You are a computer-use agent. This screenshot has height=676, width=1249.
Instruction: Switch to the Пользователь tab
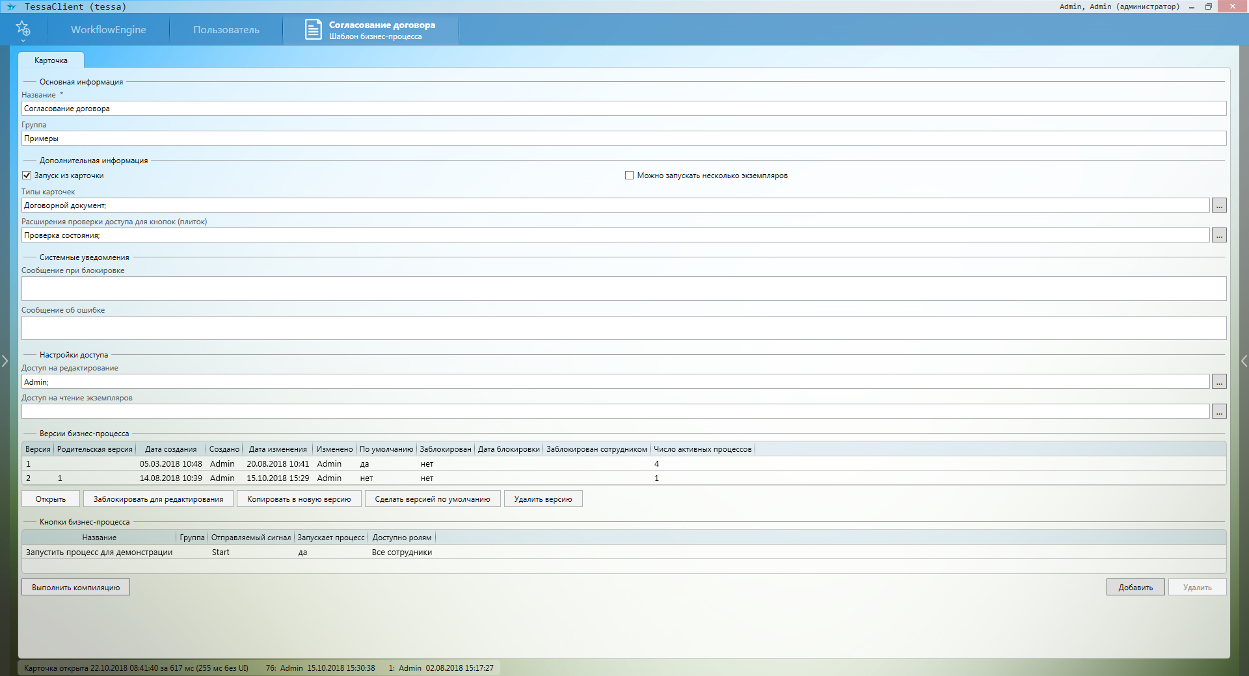pyautogui.click(x=226, y=30)
